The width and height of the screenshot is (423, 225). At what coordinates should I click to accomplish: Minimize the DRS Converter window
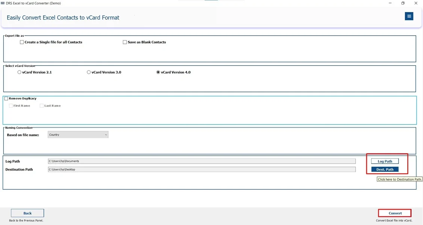(390, 3)
